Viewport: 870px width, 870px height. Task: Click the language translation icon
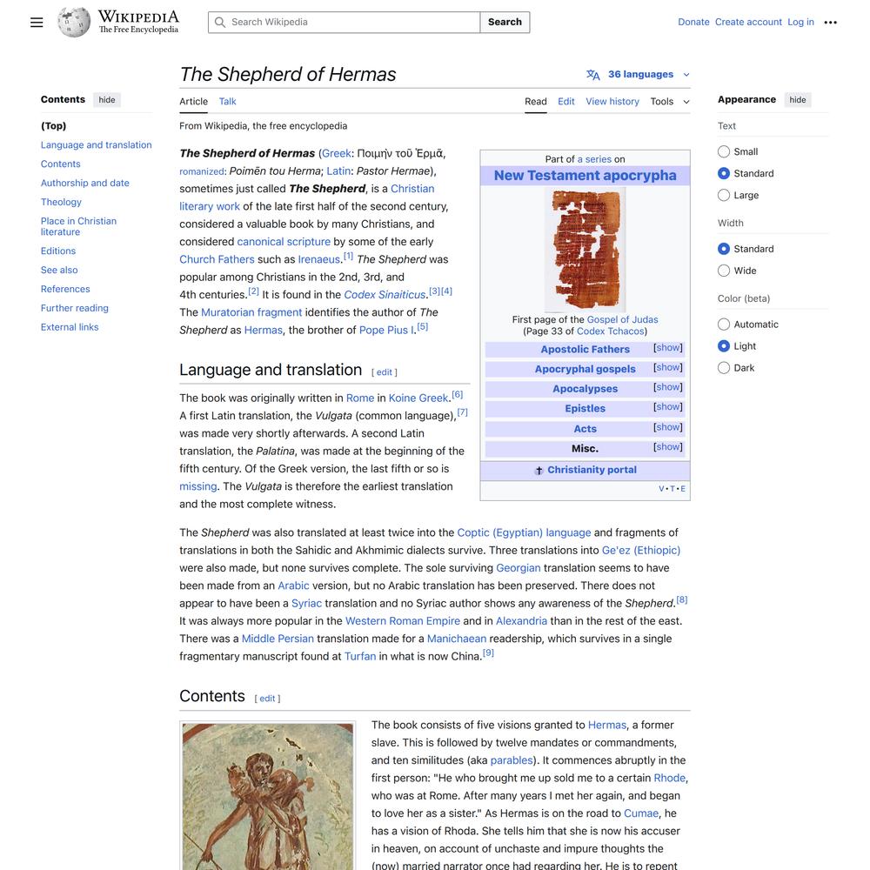click(x=593, y=74)
